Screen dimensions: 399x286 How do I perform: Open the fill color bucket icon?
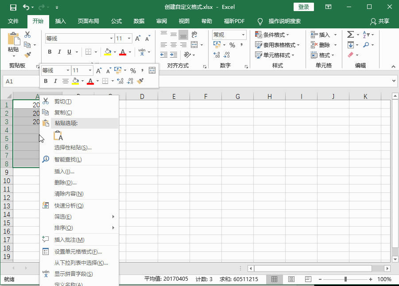tap(108, 52)
